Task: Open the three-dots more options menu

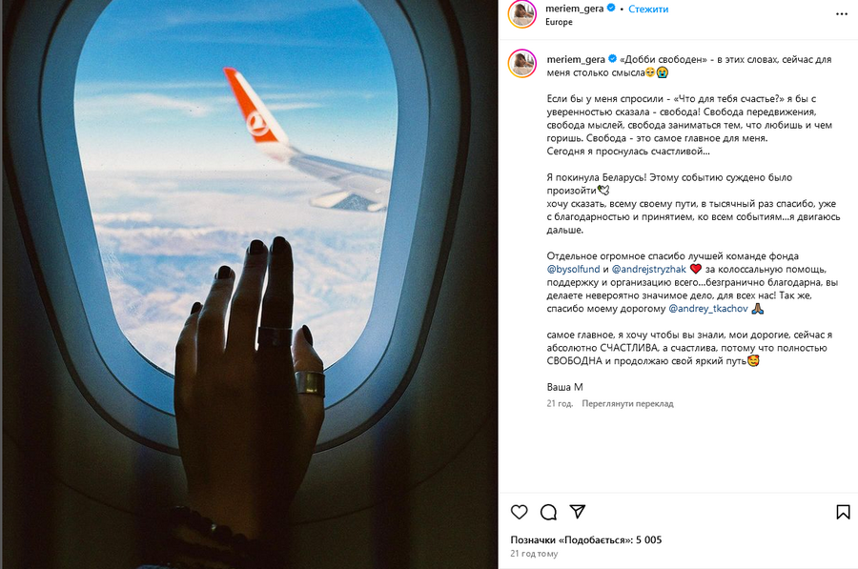Action: pyautogui.click(x=842, y=13)
